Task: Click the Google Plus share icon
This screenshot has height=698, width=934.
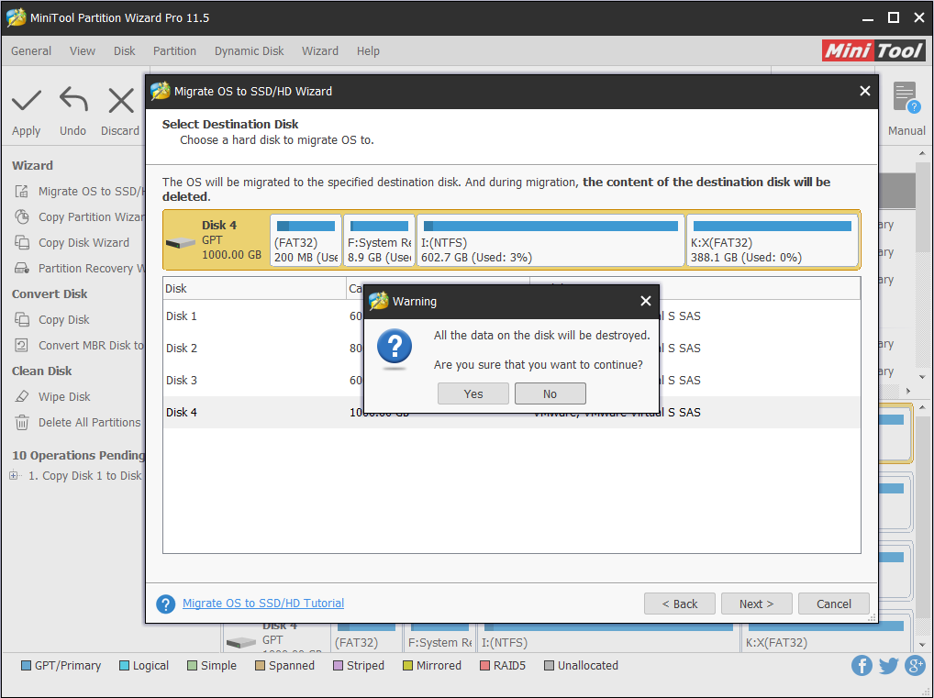Action: tap(915, 665)
